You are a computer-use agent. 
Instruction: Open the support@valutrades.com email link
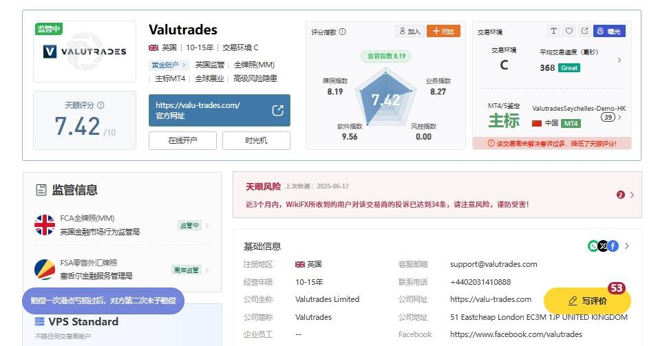(493, 264)
